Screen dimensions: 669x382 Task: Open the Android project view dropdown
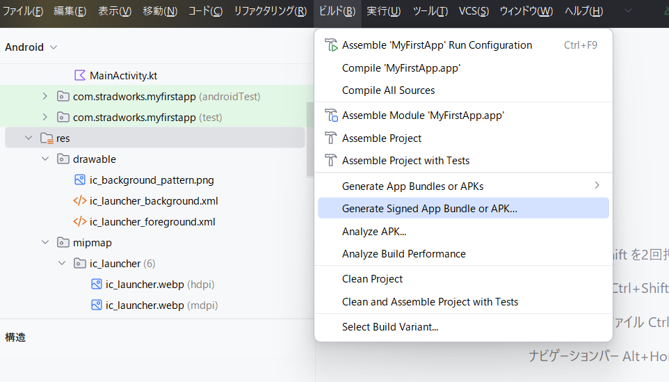(31, 47)
